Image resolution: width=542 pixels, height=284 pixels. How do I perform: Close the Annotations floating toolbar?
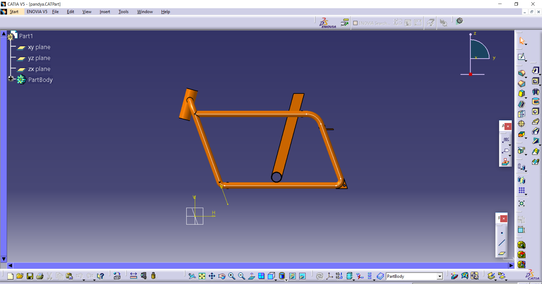tap(508, 126)
